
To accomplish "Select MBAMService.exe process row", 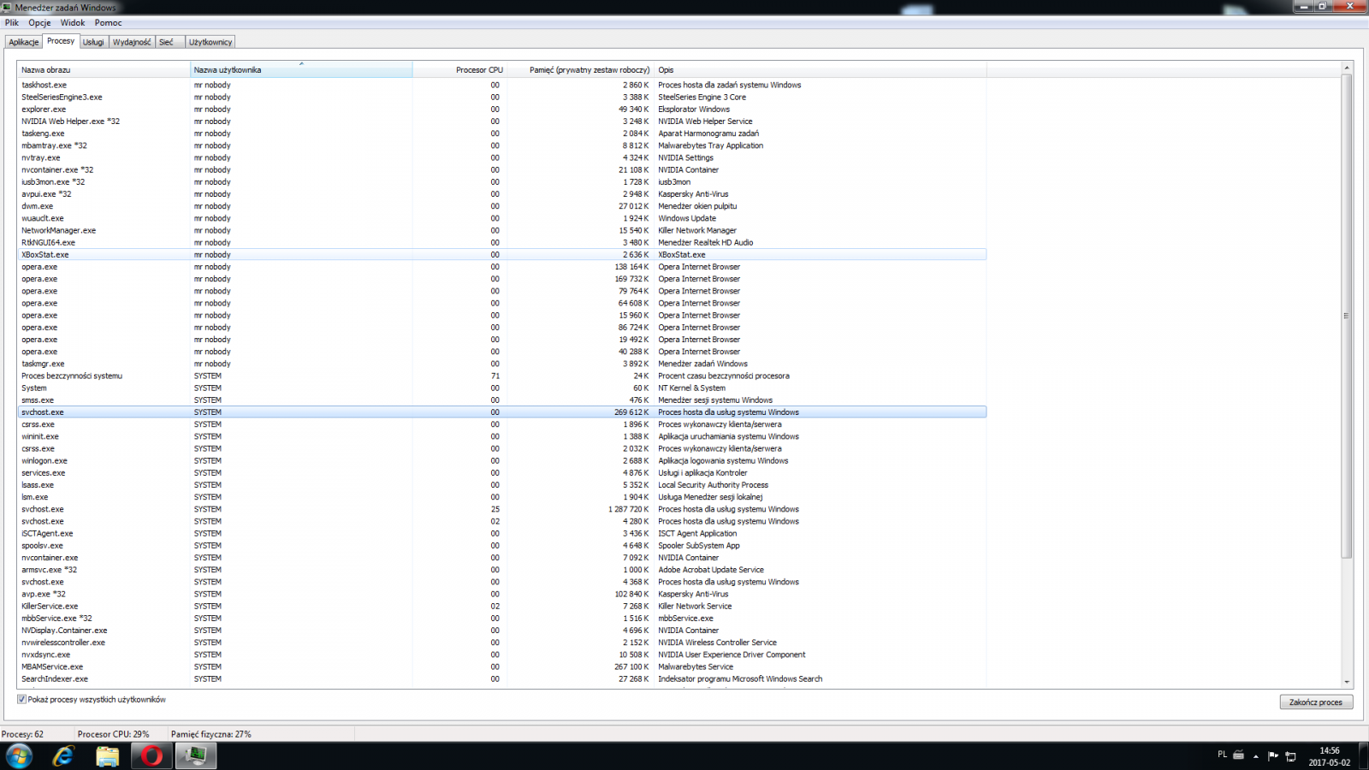I will point(502,666).
